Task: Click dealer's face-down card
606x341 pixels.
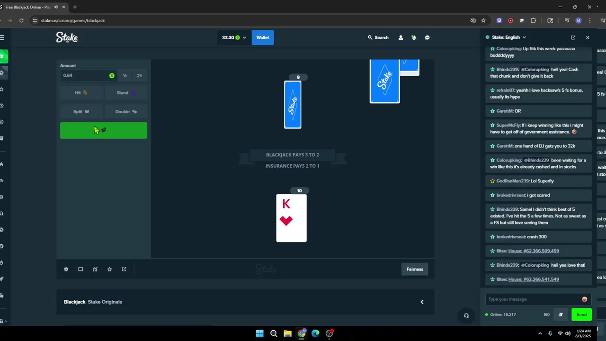Action: 293,105
